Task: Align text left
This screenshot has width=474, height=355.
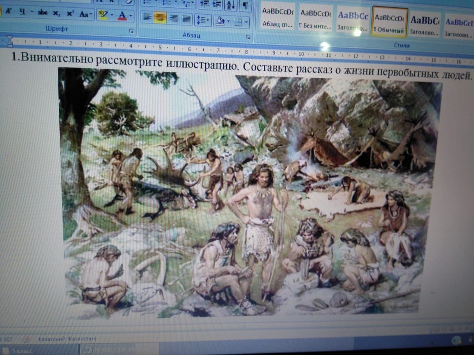Action: coord(147,17)
